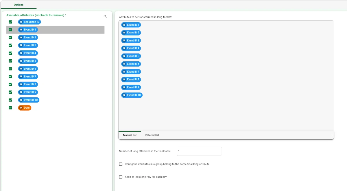Select Event ID 8 chip in available attributes
The height and width of the screenshot is (191, 347).
point(28,84)
